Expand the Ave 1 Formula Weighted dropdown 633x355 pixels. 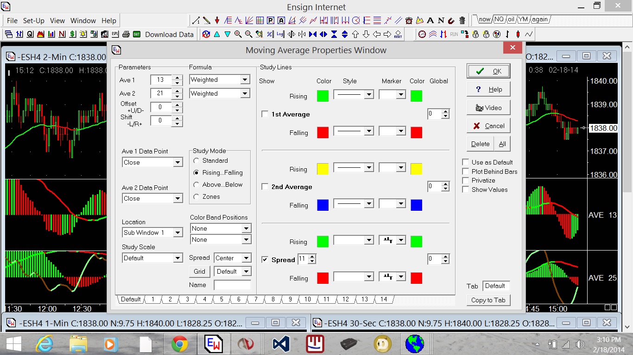[245, 80]
